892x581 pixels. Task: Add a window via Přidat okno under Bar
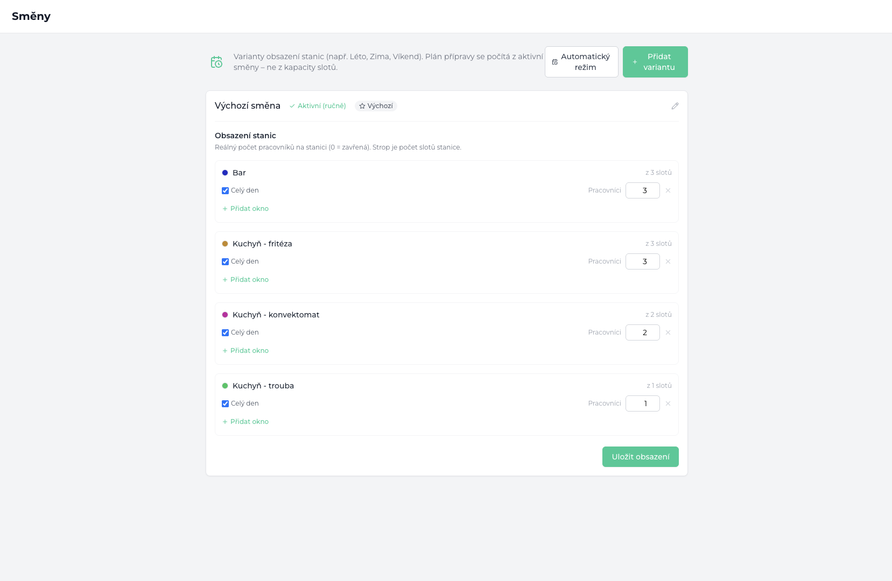click(245, 209)
